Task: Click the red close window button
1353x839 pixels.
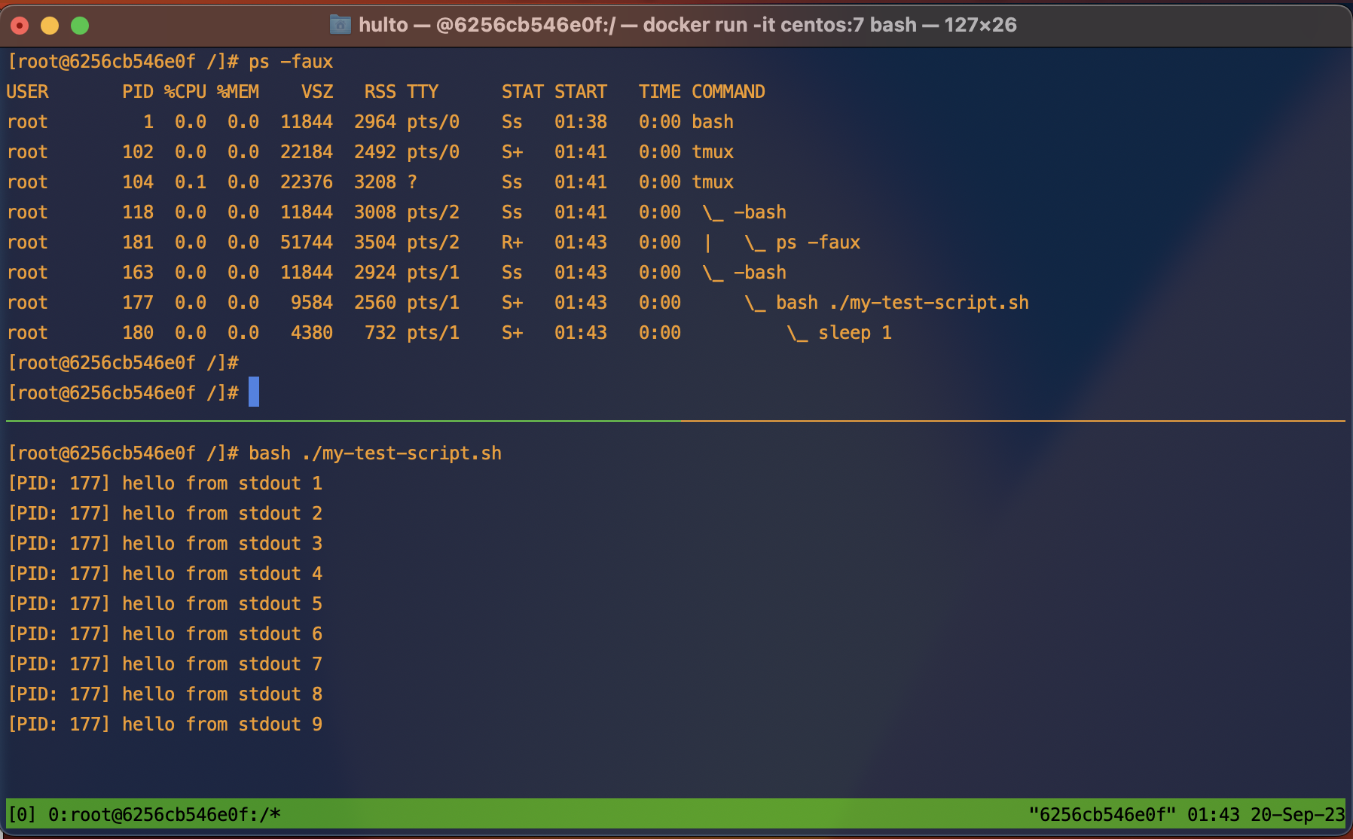Action: (20, 26)
